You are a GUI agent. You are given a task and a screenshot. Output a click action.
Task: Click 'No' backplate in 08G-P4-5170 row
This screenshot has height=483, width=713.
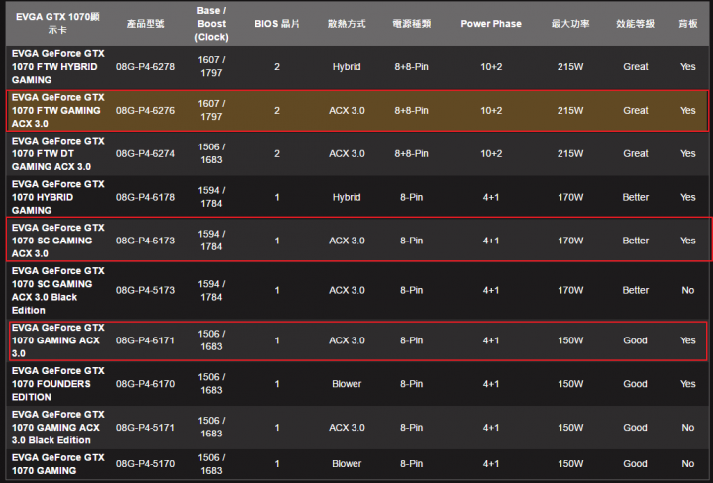coord(688,464)
